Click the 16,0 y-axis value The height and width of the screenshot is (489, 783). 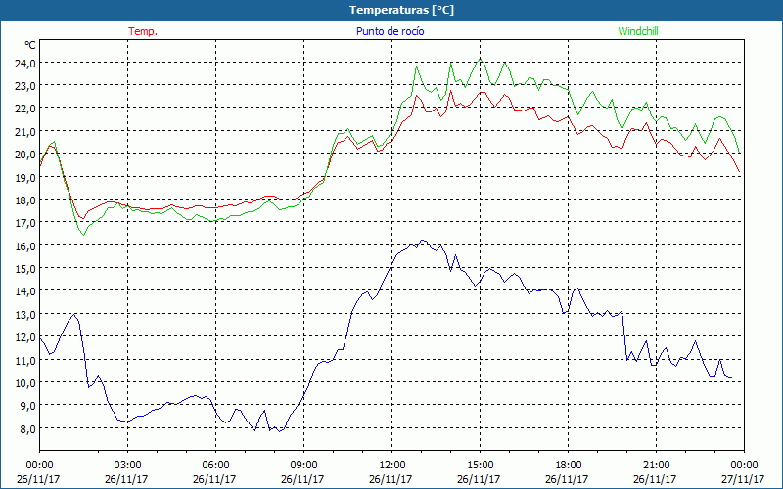click(x=26, y=246)
